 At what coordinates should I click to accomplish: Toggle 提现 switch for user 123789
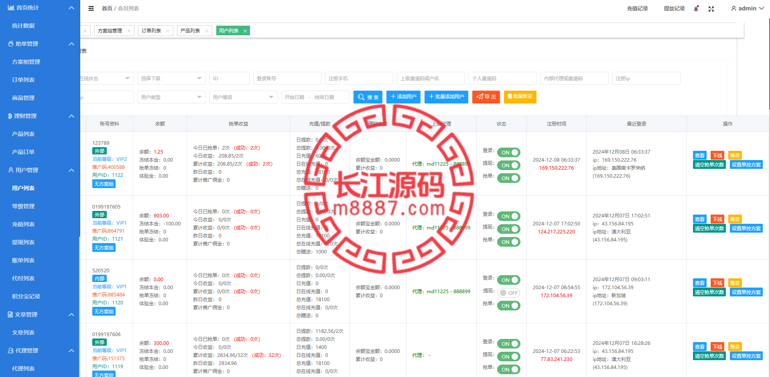pos(508,165)
